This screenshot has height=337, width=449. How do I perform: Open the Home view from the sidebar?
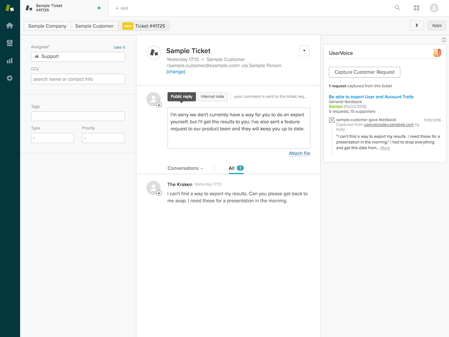(9, 25)
